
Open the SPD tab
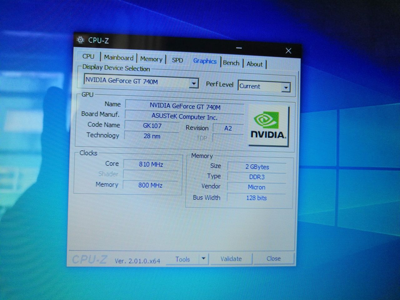pos(177,60)
